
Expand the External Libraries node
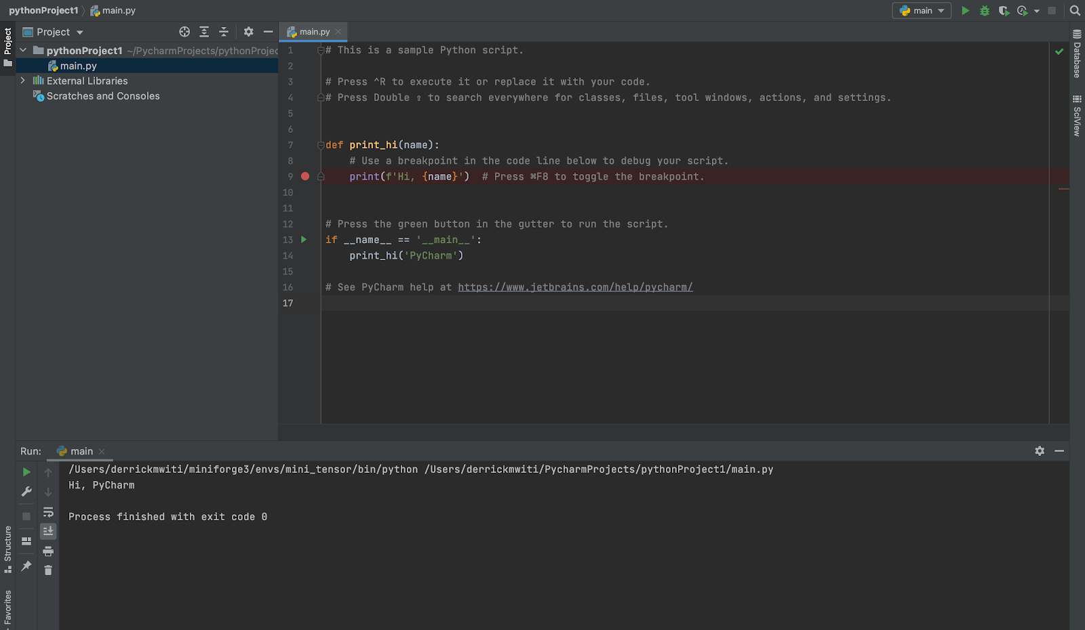click(23, 81)
